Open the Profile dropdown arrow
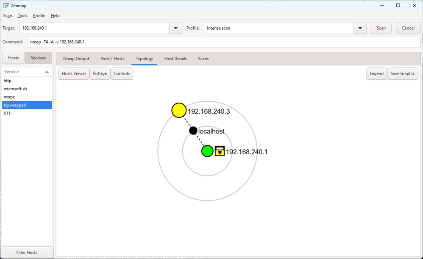The image size is (423, 259). [x=360, y=28]
